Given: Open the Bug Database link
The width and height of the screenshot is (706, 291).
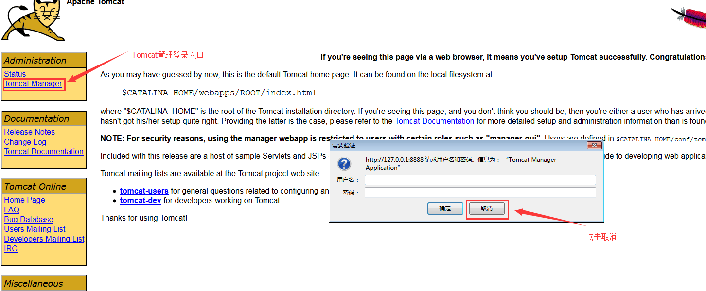Looking at the screenshot, I should point(29,220).
